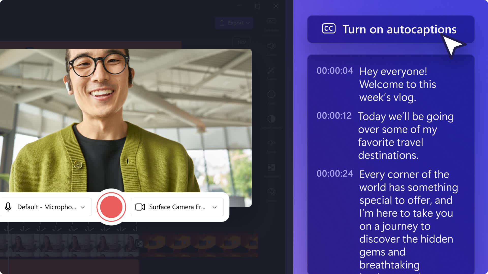Open the Filters magic wand panel
The height and width of the screenshot is (274, 488).
tap(271, 70)
